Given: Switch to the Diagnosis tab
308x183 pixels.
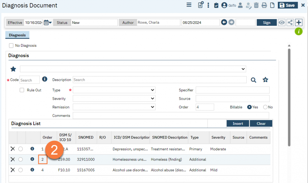Looking at the screenshot, I should (17, 35).
